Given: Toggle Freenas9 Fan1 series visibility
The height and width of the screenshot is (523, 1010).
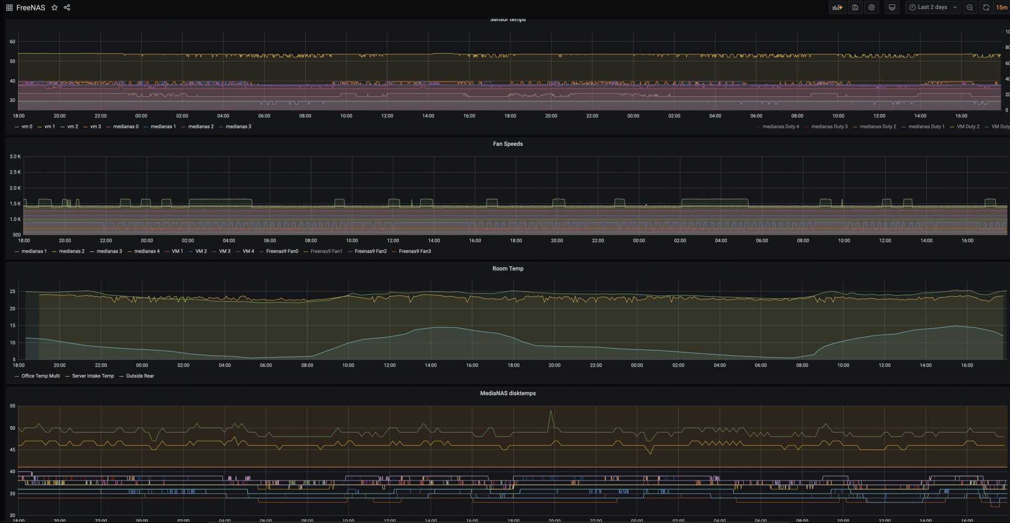Looking at the screenshot, I should click(326, 252).
